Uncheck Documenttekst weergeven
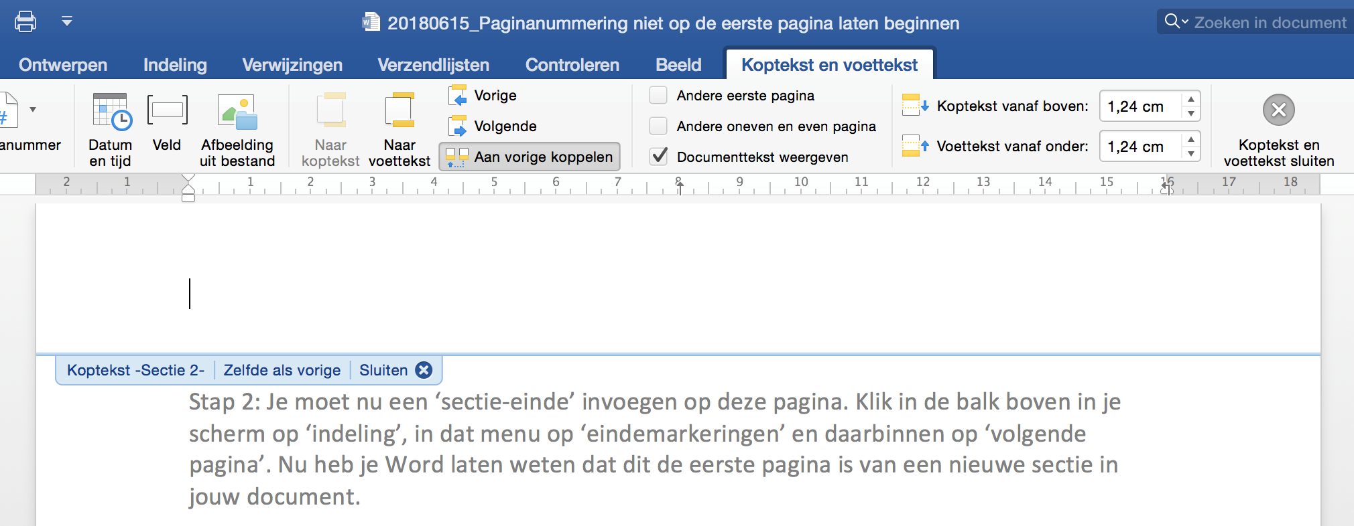This screenshot has width=1354, height=526. click(659, 157)
